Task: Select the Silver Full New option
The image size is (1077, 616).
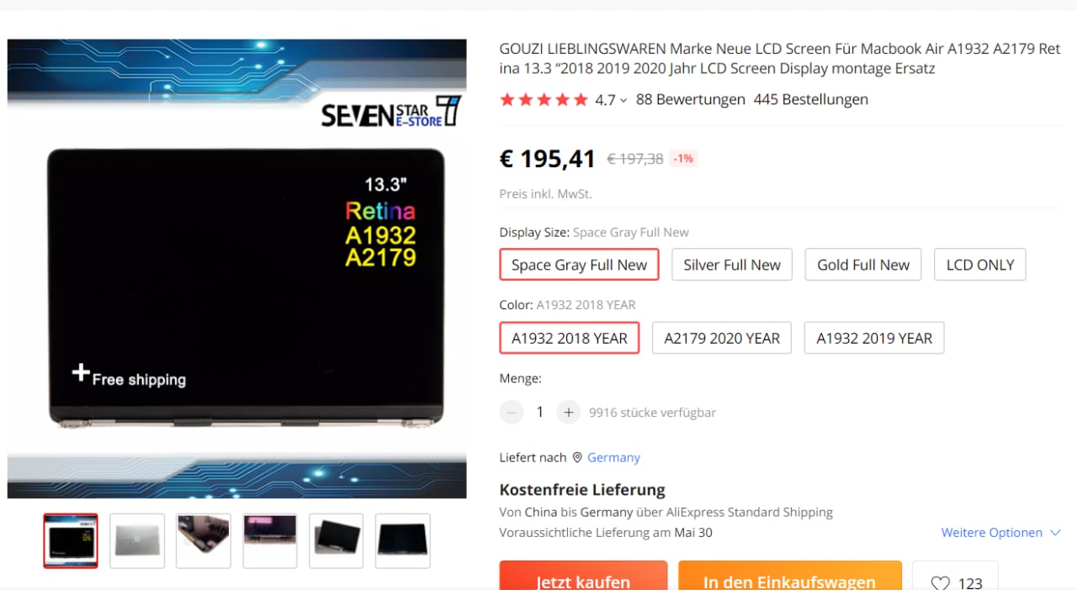Action: tap(732, 265)
